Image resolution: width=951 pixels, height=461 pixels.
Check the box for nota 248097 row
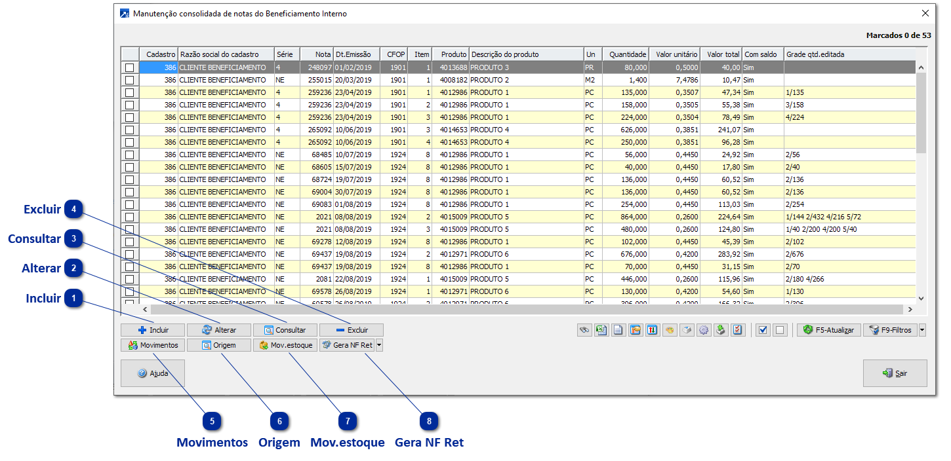point(130,67)
